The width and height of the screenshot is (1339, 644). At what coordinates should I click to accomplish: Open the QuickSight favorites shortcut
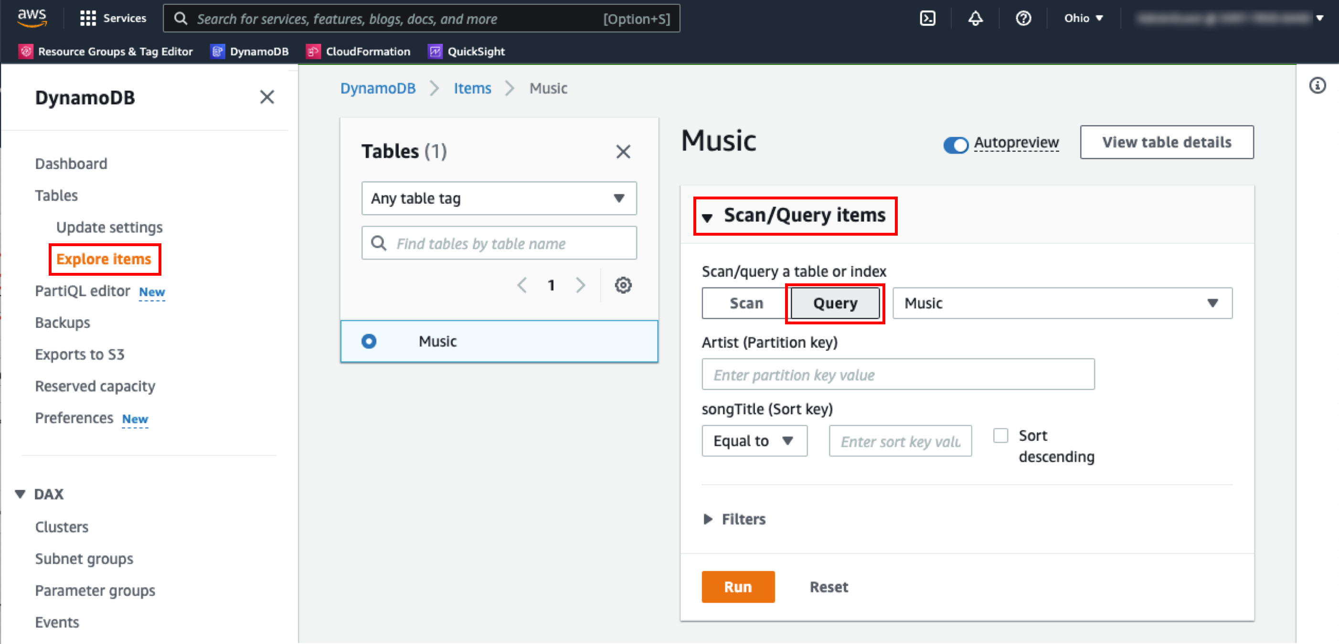466,52
